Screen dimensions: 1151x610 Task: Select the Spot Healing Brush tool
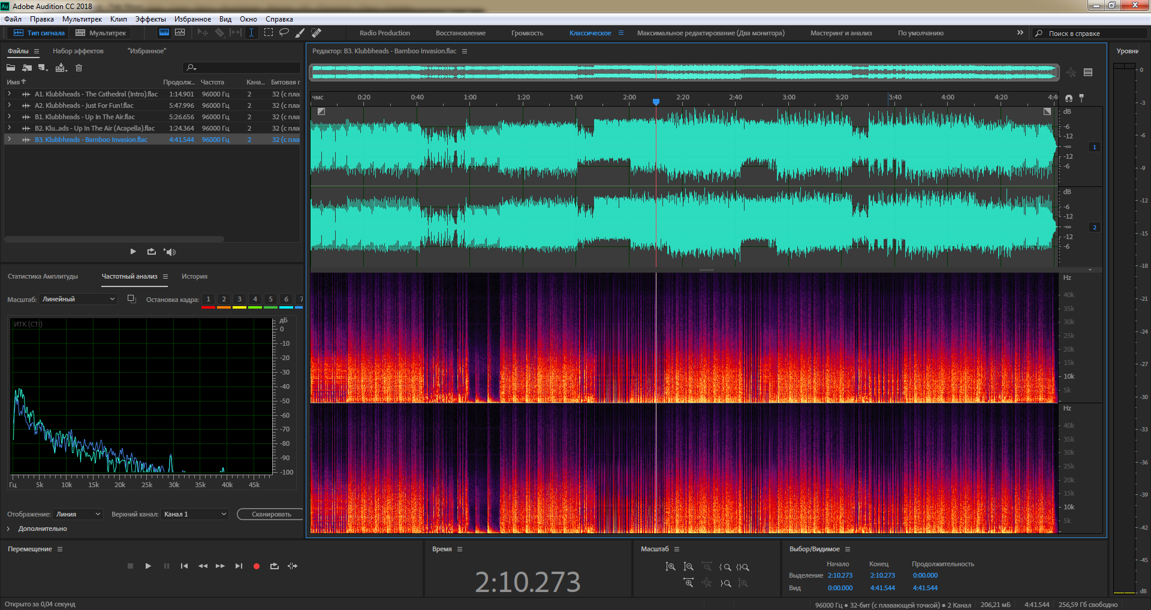[x=317, y=33]
